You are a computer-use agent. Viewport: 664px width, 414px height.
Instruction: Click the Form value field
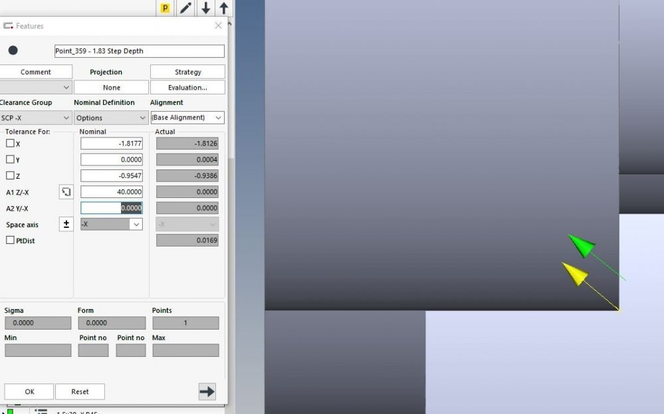tap(112, 322)
